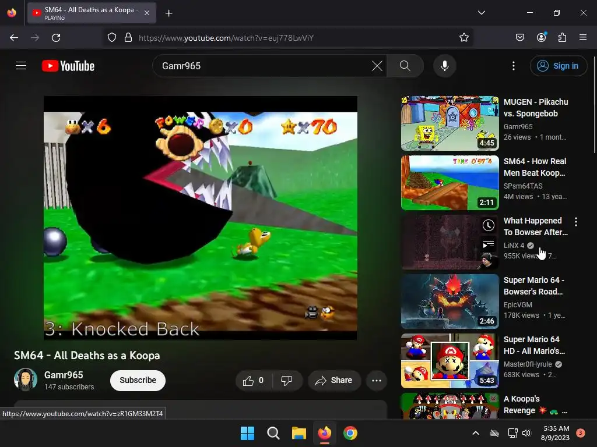
Task: Subscribe to Gamr965
Action: point(138,381)
